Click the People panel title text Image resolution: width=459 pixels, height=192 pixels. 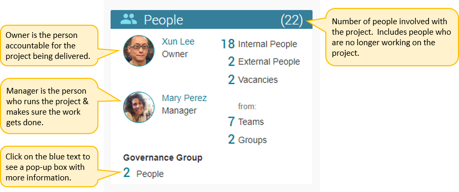(164, 20)
